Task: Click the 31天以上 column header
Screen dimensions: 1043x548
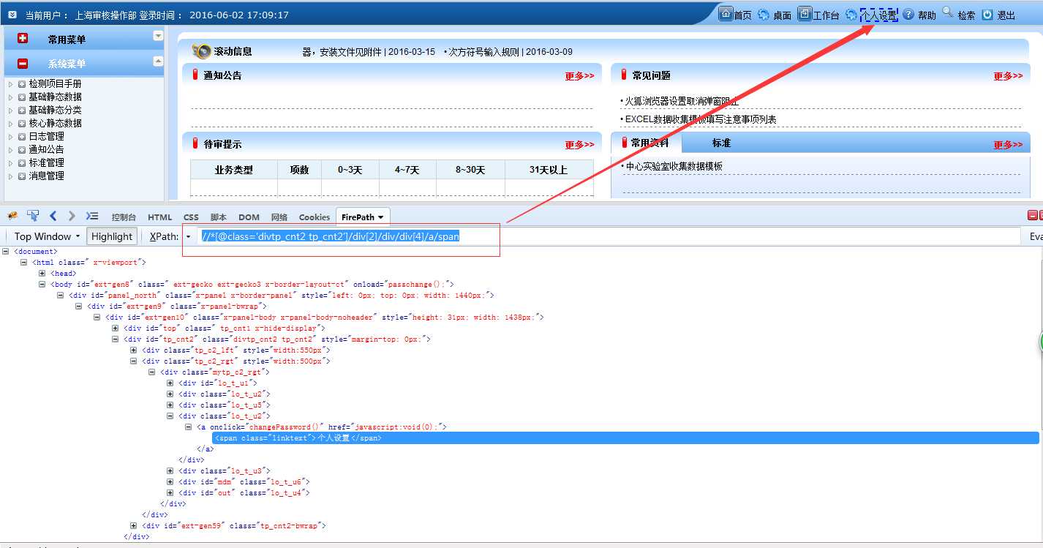Action: (549, 170)
